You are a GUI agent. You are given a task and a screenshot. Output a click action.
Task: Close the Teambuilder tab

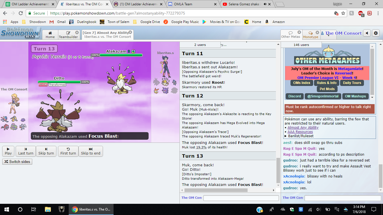click(x=77, y=32)
